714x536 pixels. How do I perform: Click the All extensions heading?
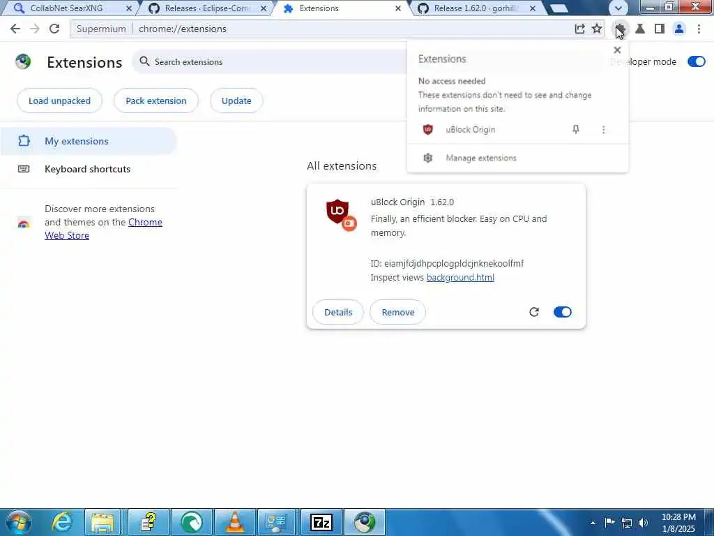342,165
